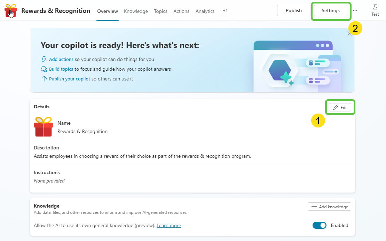Dismiss the 'Your copilot is ready' banner
The height and width of the screenshot is (241, 386).
(x=350, y=33)
